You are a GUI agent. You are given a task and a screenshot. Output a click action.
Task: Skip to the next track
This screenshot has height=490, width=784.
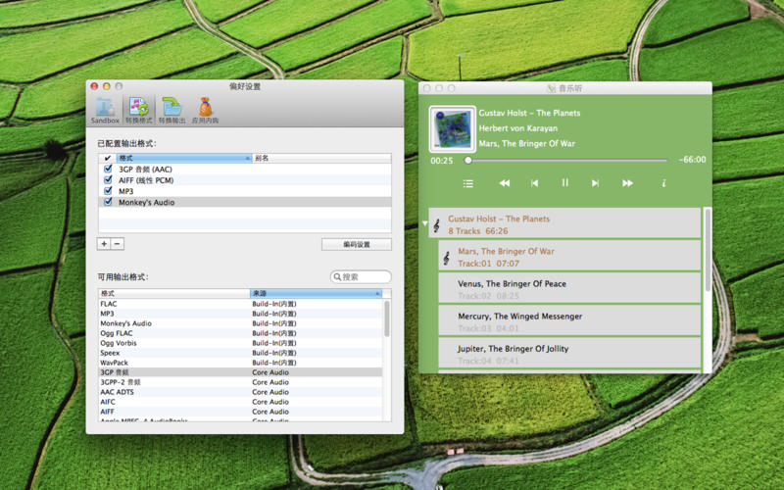[x=595, y=183]
